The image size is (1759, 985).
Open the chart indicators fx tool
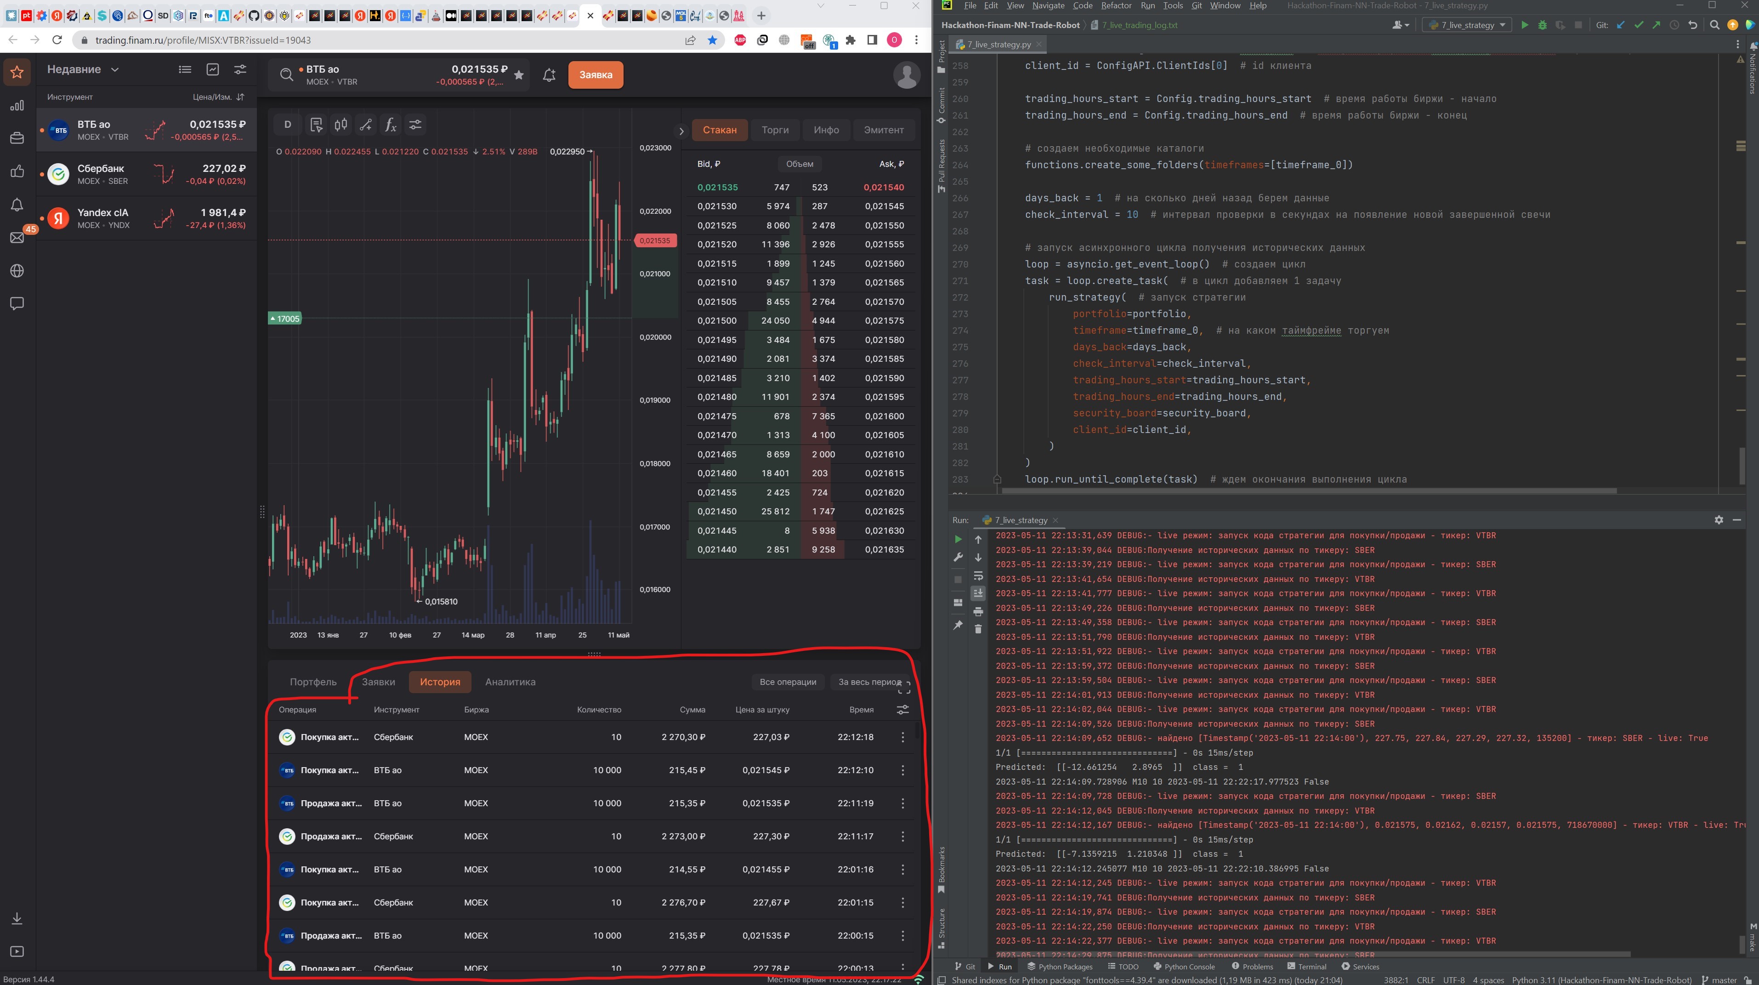391,125
